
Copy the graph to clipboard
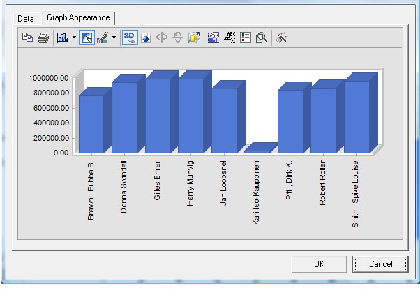pos(27,38)
